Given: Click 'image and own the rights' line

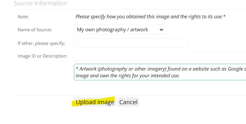Looking at the screenshot, I should (x=127, y=76).
